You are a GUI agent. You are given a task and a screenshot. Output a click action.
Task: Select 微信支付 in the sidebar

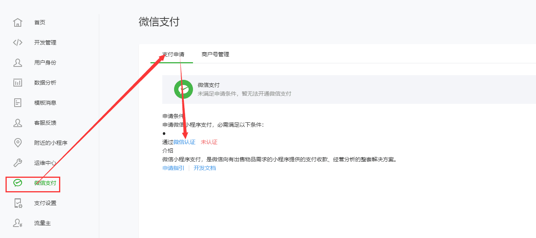pyautogui.click(x=45, y=183)
